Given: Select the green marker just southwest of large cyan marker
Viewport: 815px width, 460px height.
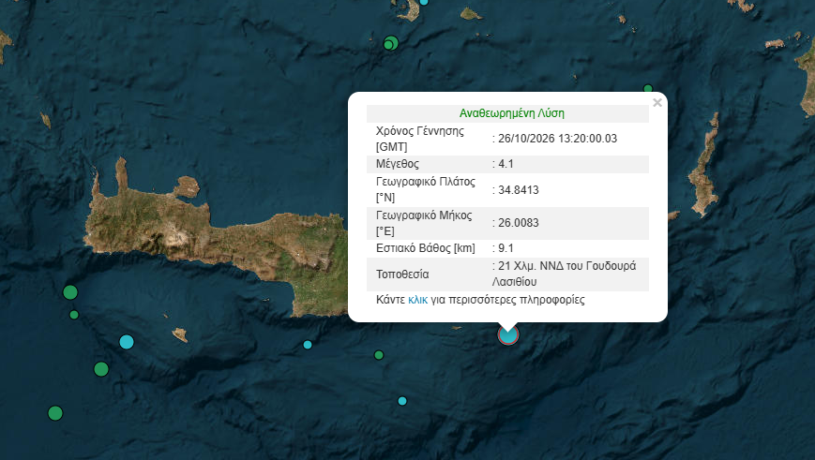Looking at the screenshot, I should click(101, 369).
